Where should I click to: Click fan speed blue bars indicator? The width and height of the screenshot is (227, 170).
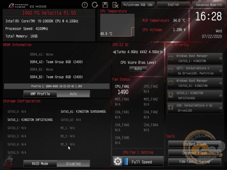pyautogui.click(x=126, y=161)
